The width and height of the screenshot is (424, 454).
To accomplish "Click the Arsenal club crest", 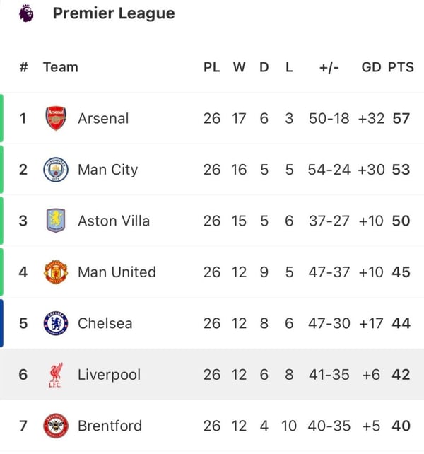I will coord(55,118).
